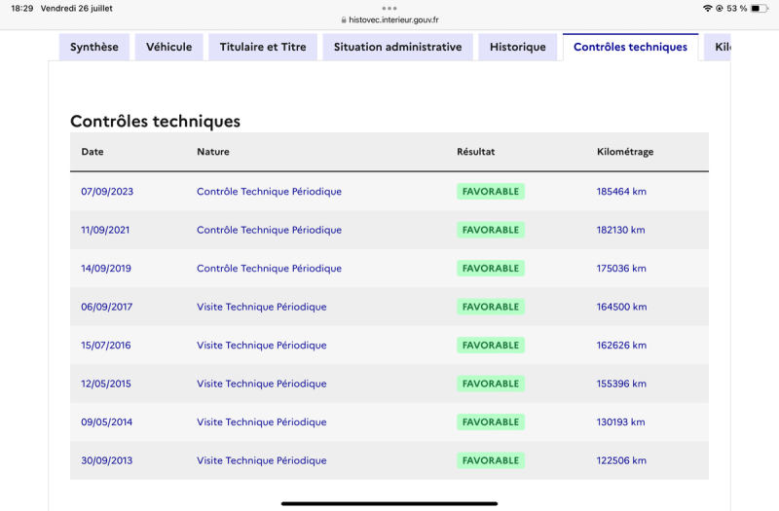This screenshot has width=779, height=511.
Task: Open the Synthèse tab
Action: 94,47
